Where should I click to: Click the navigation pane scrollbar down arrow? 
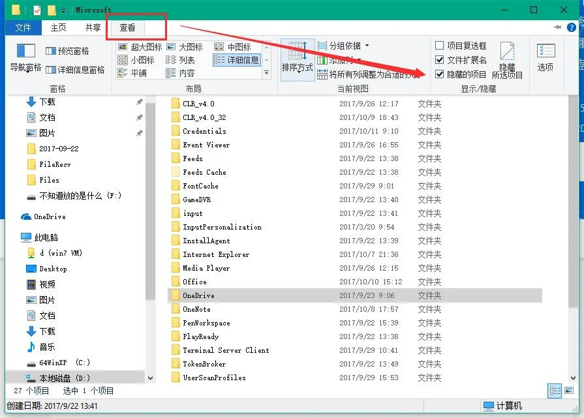tap(151, 378)
